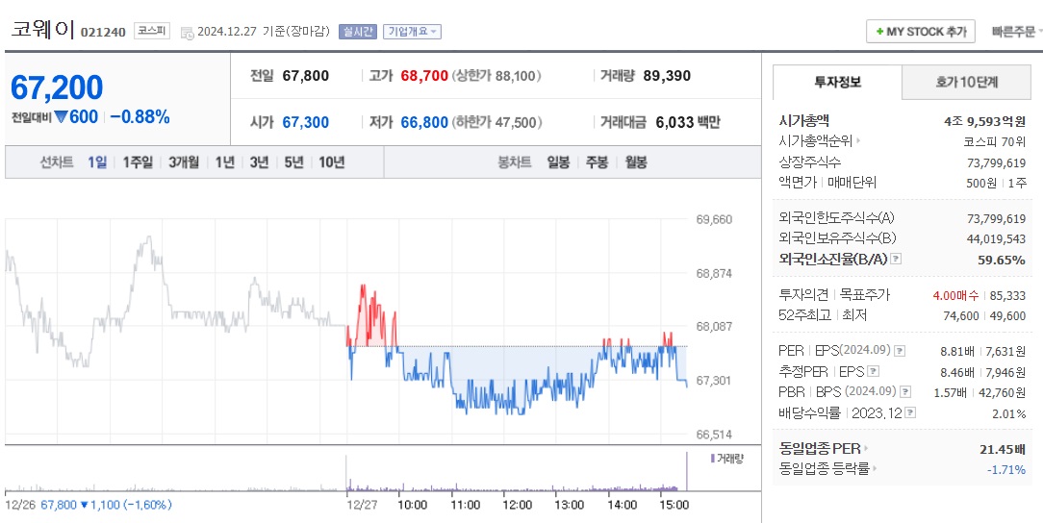Open the 동일업종 등락률 link
The height and width of the screenshot is (523, 1043).
[x=824, y=469]
